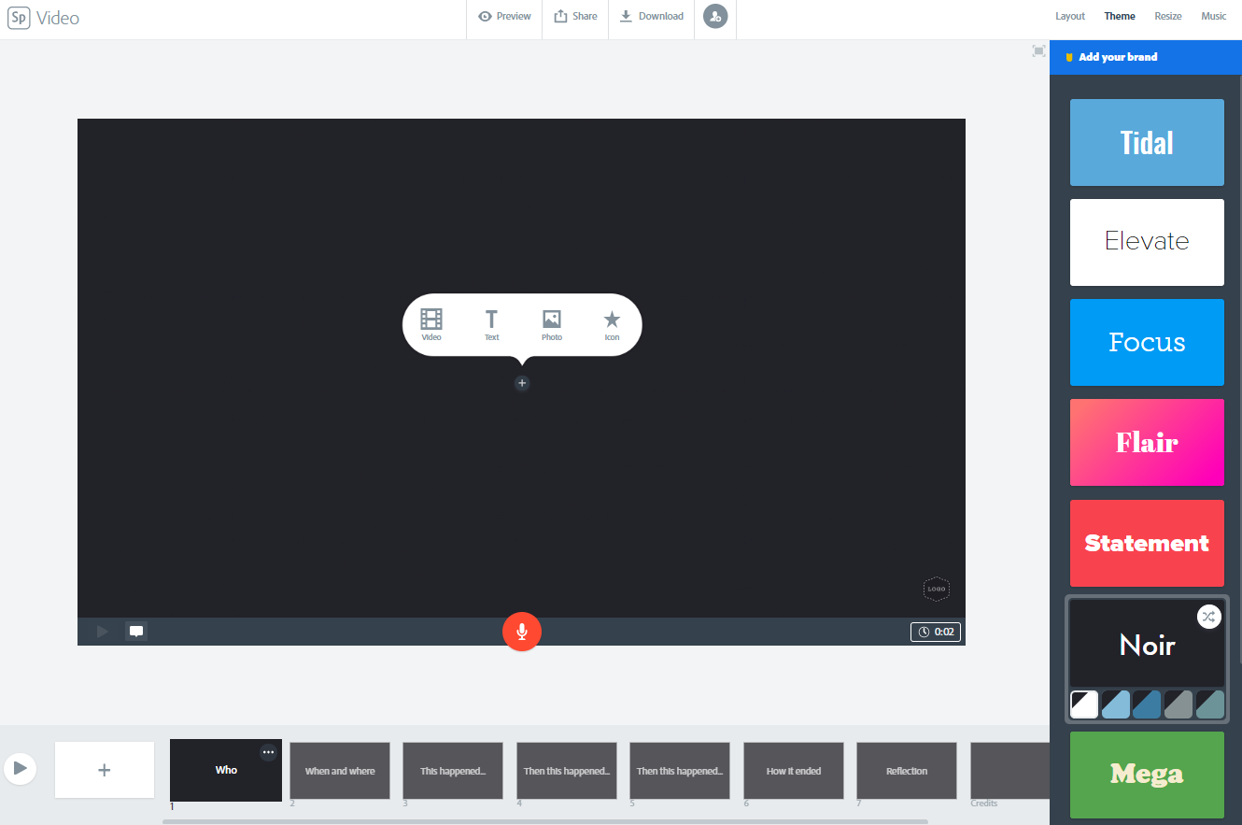This screenshot has width=1242, height=825.
Task: Select the Flair theme
Action: click(x=1147, y=443)
